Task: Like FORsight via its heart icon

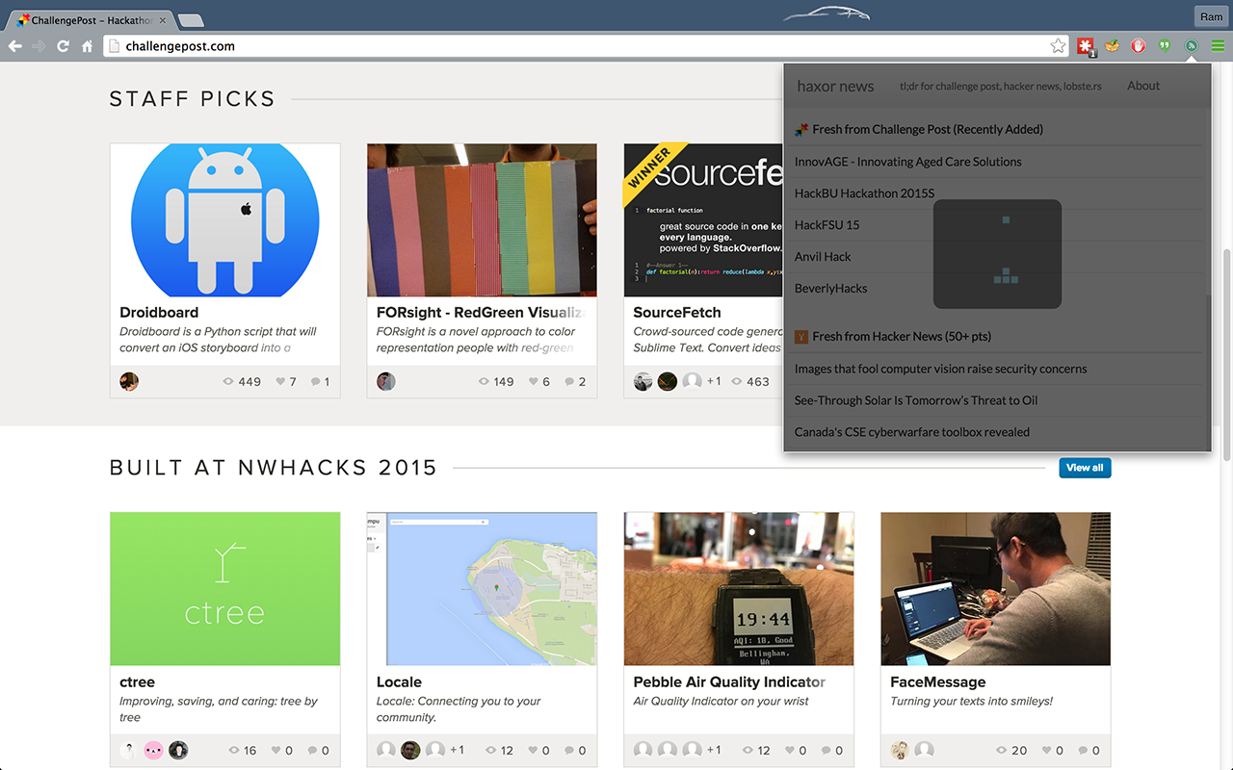Action: click(x=534, y=382)
